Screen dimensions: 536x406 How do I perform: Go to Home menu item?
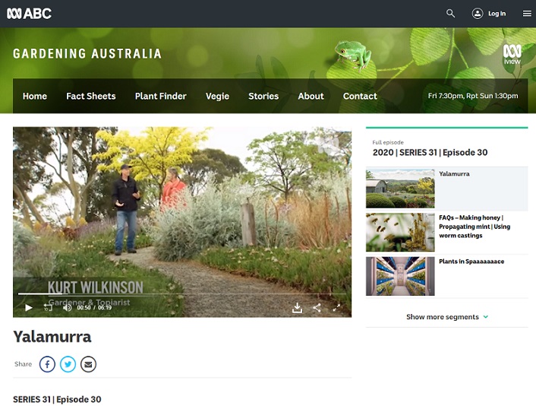(x=35, y=97)
